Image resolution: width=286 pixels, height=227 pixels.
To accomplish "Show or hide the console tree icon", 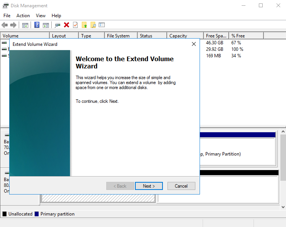I will coord(25,25).
